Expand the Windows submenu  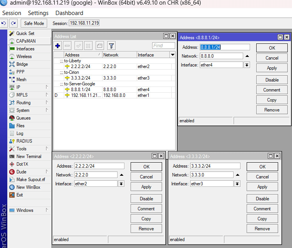(30, 210)
